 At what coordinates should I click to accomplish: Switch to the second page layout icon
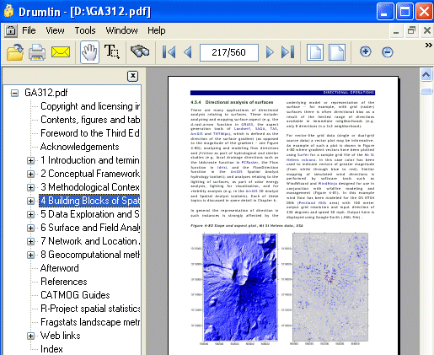tap(337, 52)
